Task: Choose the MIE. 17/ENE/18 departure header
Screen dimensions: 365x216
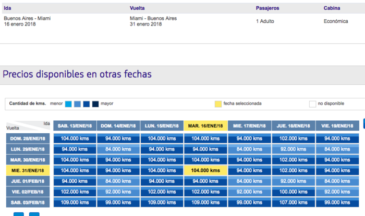Action: [x=249, y=126]
